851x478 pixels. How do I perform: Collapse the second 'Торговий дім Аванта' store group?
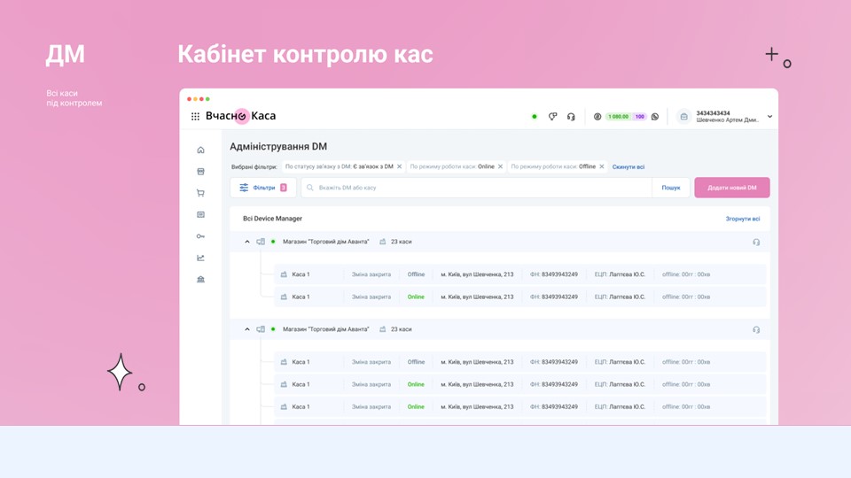[247, 329]
